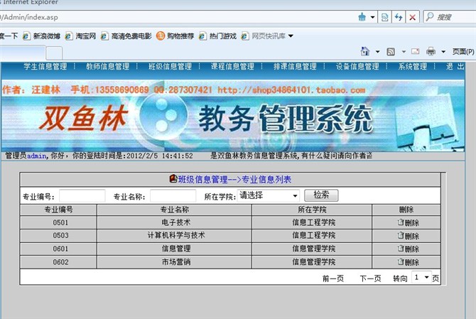Expand the Home button dropdown arrow
Screen dimensions: 476x319
[x=378, y=52]
